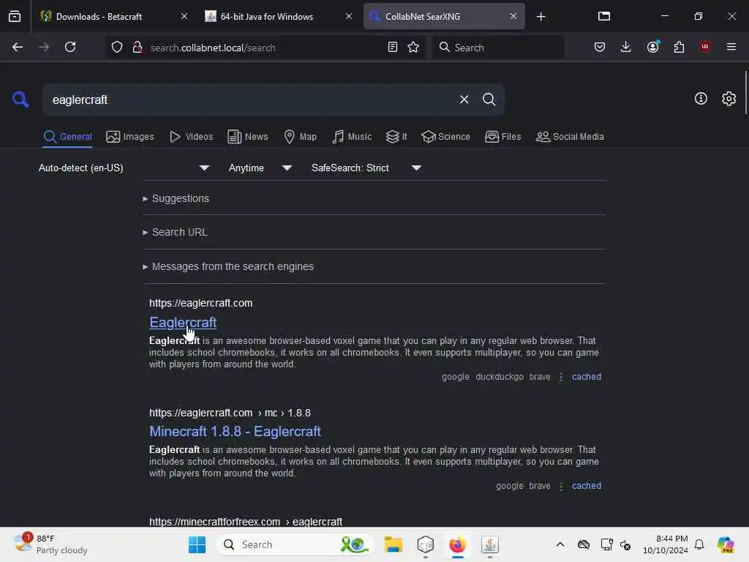The image size is (749, 562).
Task: Click the Windows taskbar Search box
Action: coord(296,544)
